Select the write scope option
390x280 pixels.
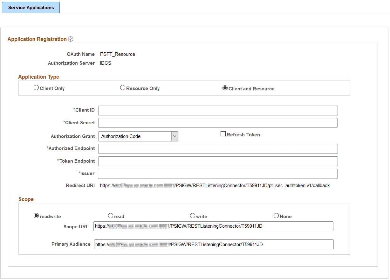[193, 215]
